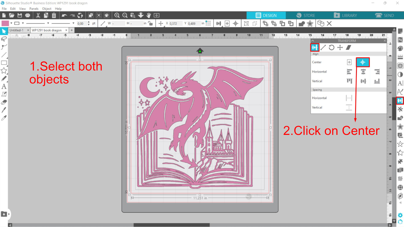Create a new document with New icon

point(4,15)
